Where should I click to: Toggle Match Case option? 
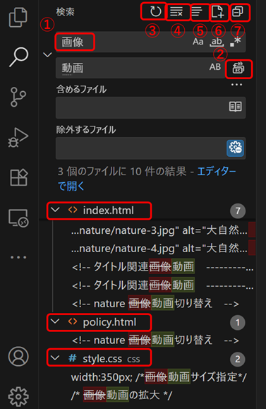tap(198, 42)
